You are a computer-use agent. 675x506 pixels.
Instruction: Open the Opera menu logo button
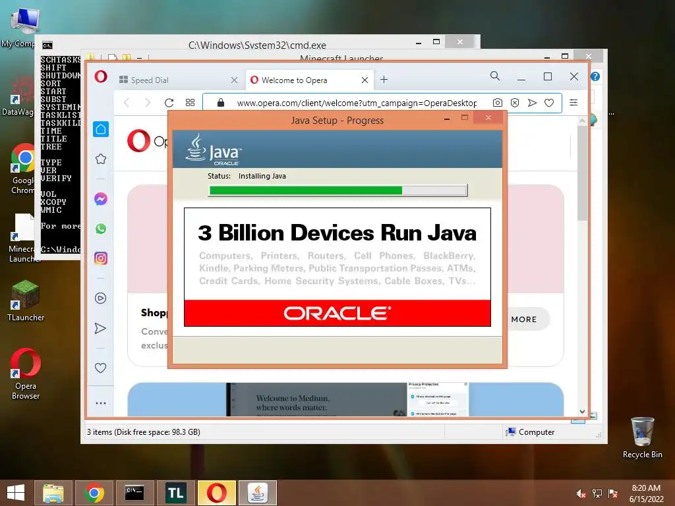[101, 76]
